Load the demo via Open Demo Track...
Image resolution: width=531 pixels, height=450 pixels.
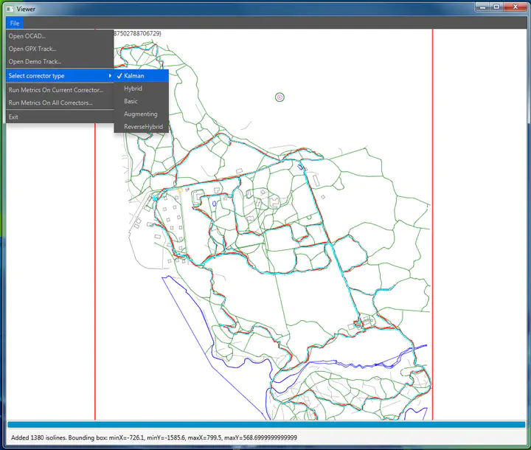click(x=35, y=61)
